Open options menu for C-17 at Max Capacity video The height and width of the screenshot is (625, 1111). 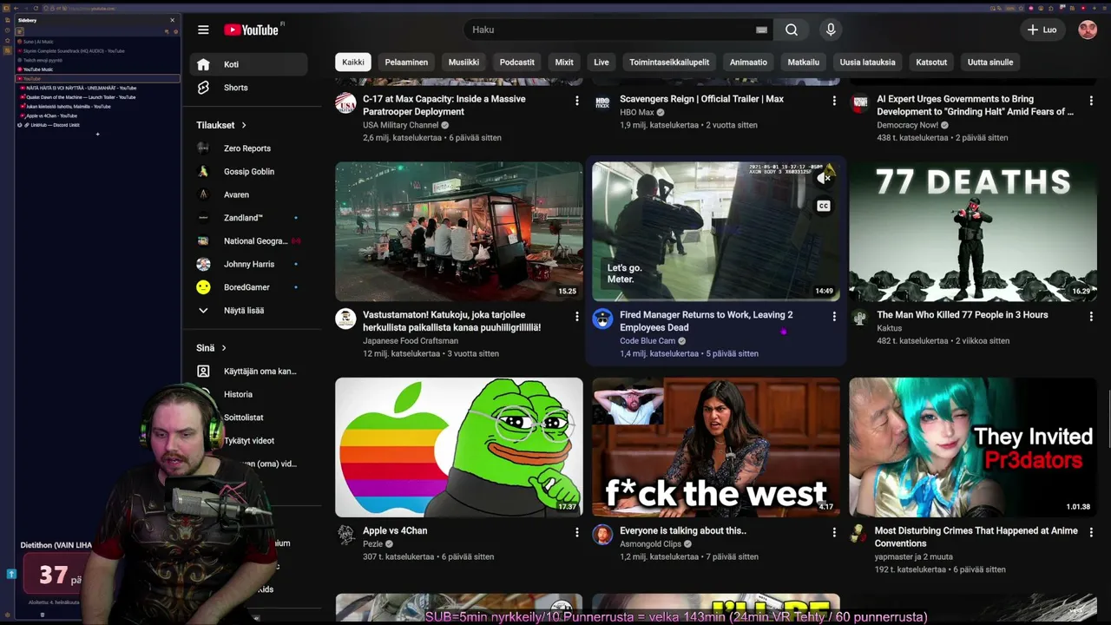pyautogui.click(x=576, y=101)
